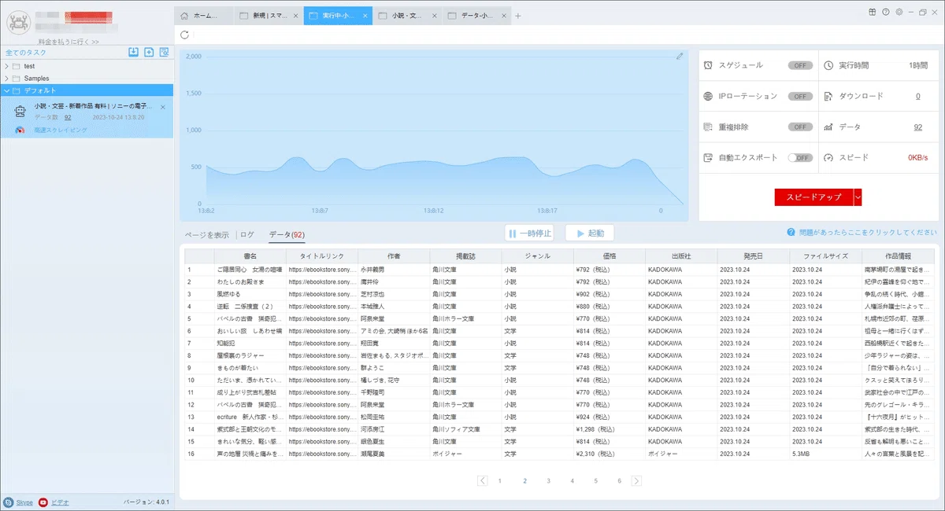This screenshot has width=945, height=511.
Task: Click the 価格 column header
Action: (609, 256)
